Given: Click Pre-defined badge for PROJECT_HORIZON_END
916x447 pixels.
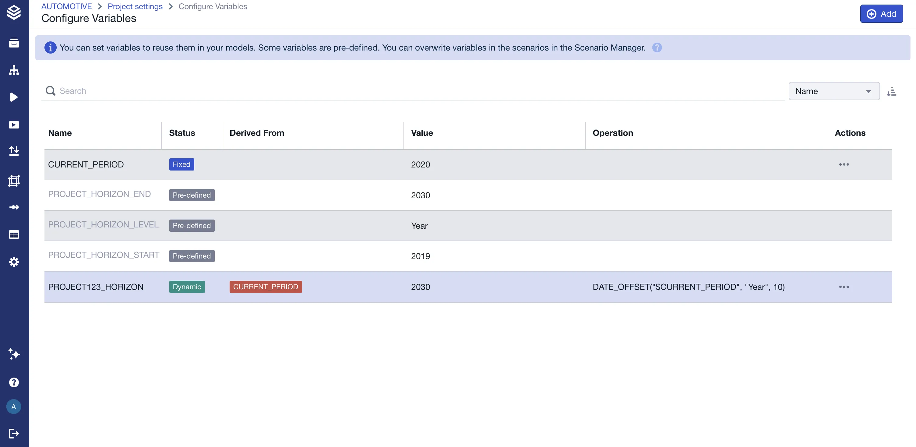Looking at the screenshot, I should coord(192,195).
